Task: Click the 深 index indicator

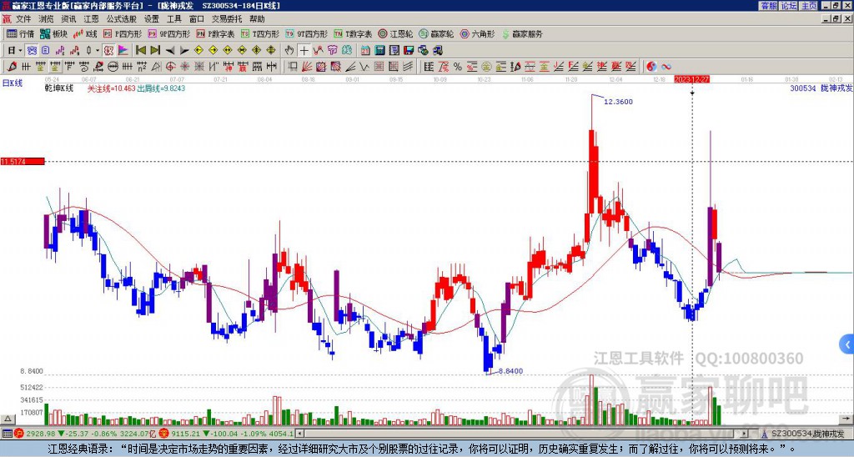Action: pyautogui.click(x=164, y=434)
